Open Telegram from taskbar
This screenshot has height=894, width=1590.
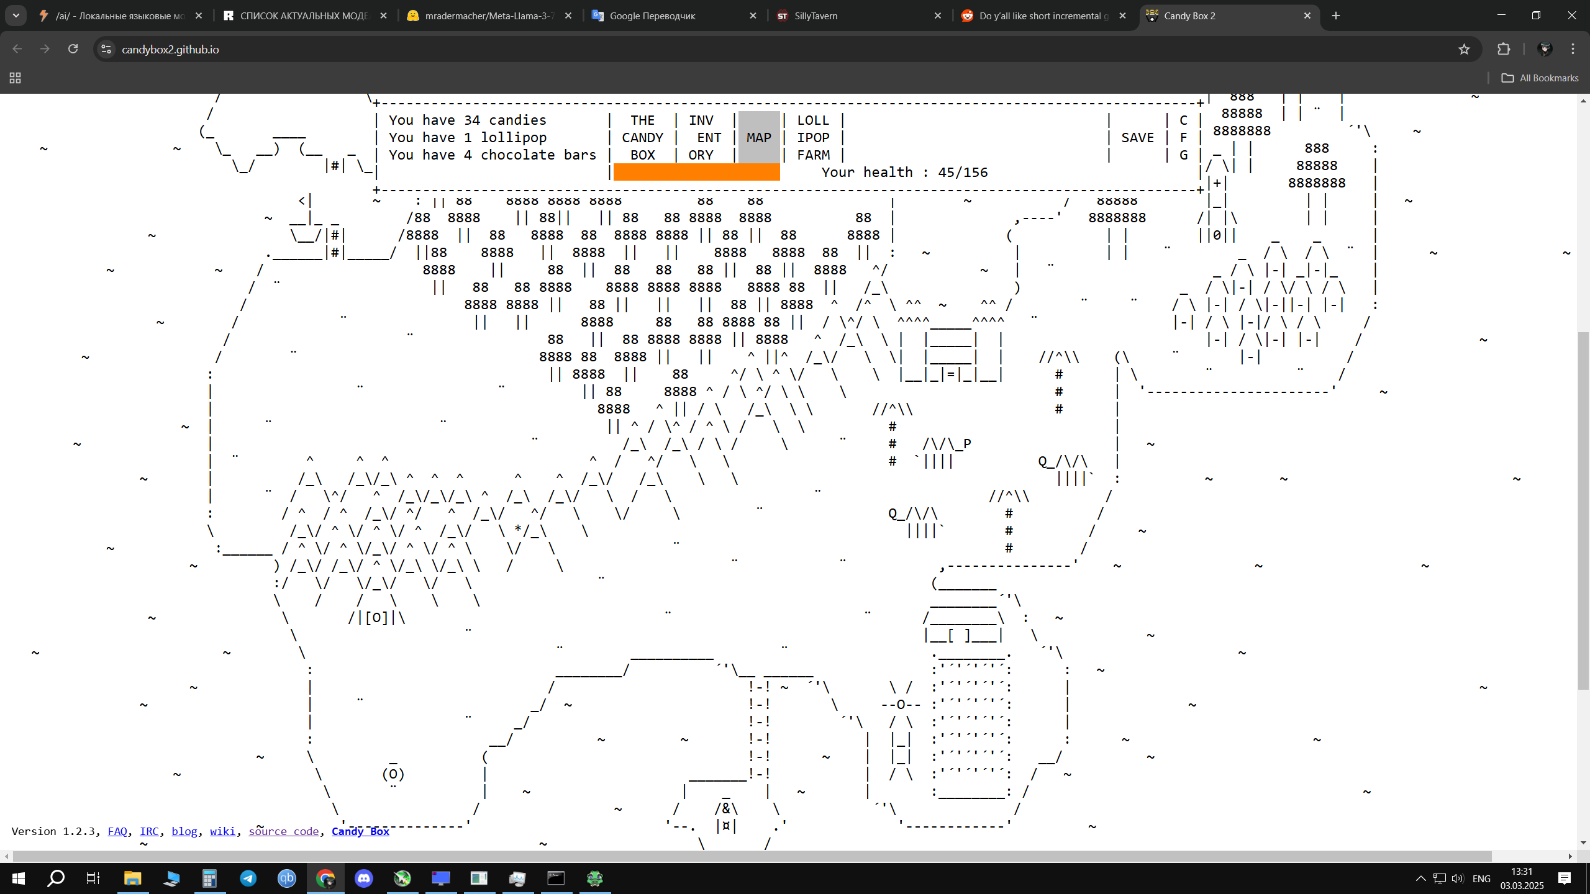248,878
